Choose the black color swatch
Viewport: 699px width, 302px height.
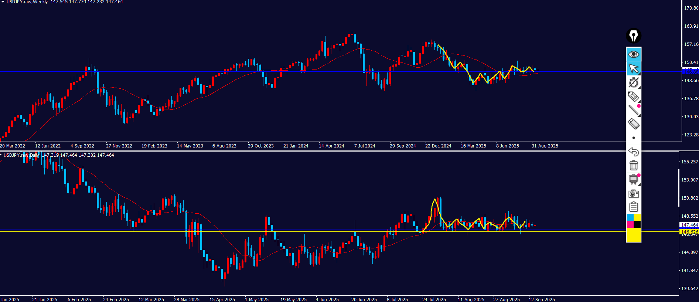[637, 224]
